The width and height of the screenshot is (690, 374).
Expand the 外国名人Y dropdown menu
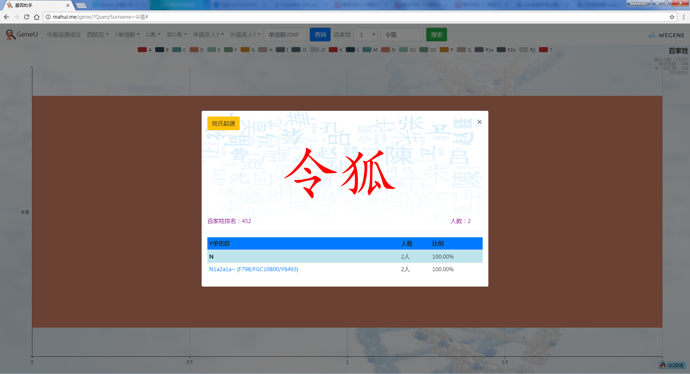245,35
